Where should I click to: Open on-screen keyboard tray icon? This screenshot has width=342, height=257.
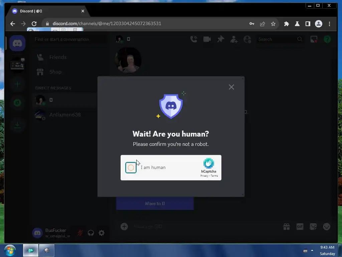point(305,251)
